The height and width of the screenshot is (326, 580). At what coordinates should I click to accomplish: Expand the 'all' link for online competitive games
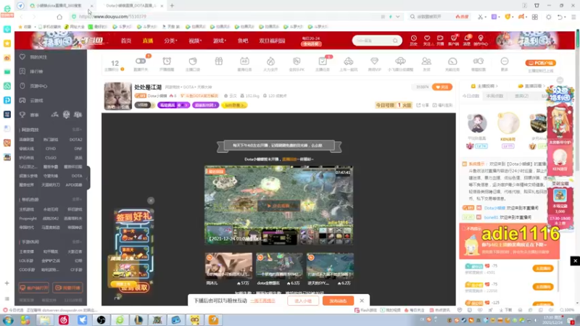click(x=77, y=130)
